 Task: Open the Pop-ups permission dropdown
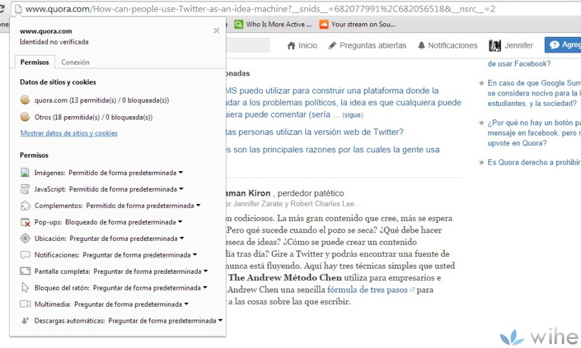(x=124, y=222)
